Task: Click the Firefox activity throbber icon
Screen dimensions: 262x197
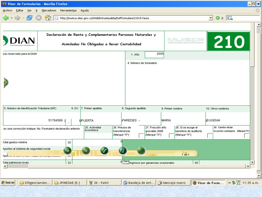Action: coord(257,10)
